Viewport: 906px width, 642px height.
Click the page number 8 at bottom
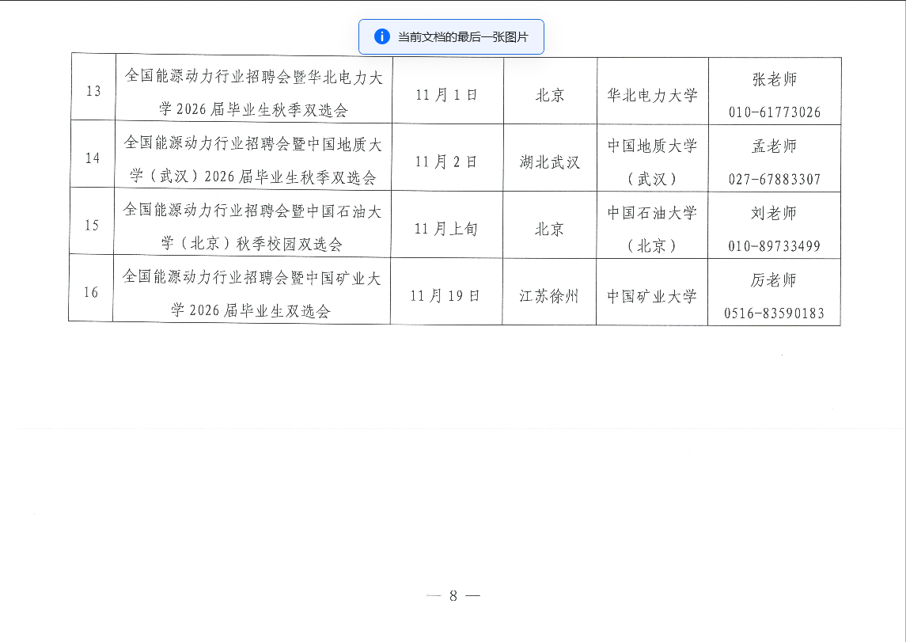(453, 596)
